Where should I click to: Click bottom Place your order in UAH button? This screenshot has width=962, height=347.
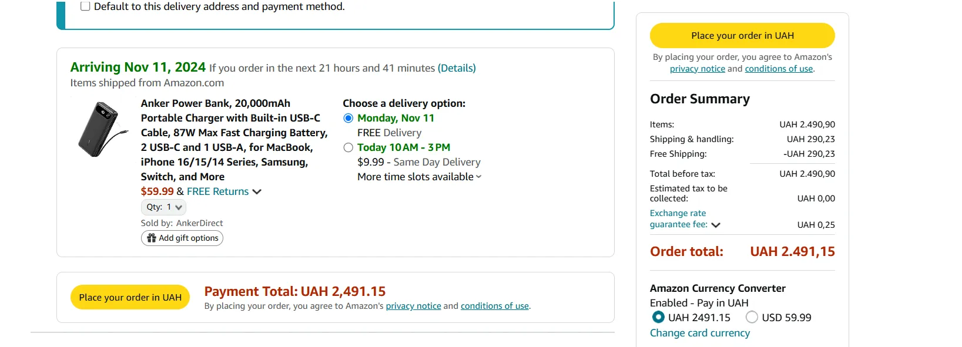point(130,297)
